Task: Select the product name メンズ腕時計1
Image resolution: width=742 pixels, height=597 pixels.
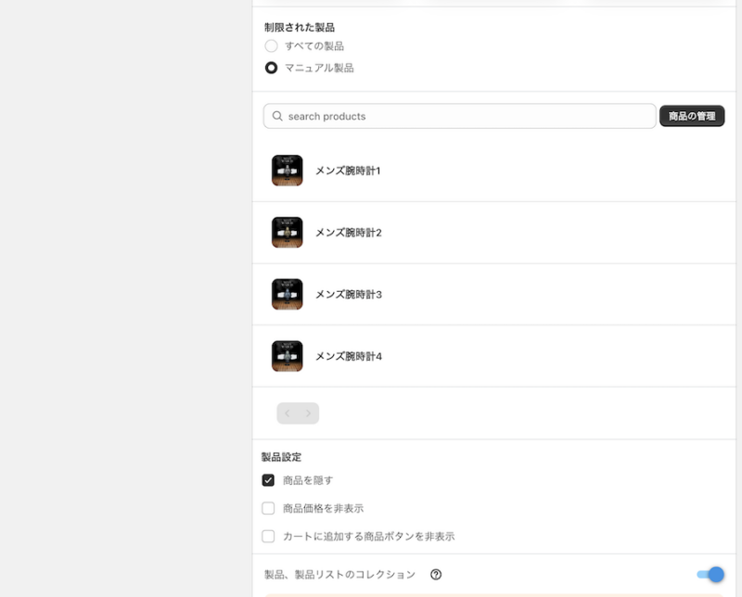Action: pos(348,171)
